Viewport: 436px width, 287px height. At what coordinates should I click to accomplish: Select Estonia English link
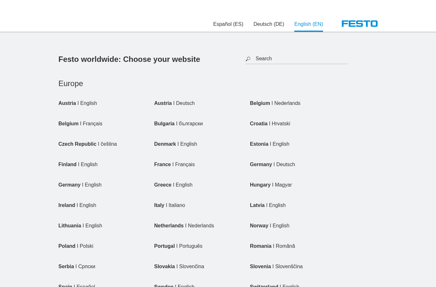[270, 144]
